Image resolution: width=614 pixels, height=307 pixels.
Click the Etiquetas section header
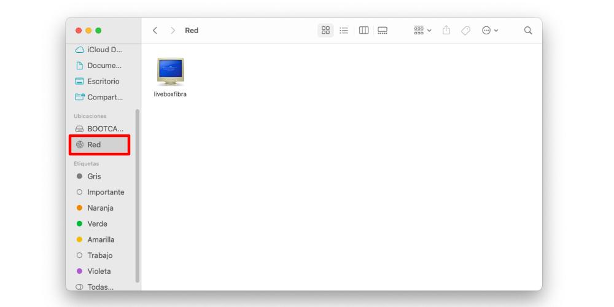click(x=86, y=164)
